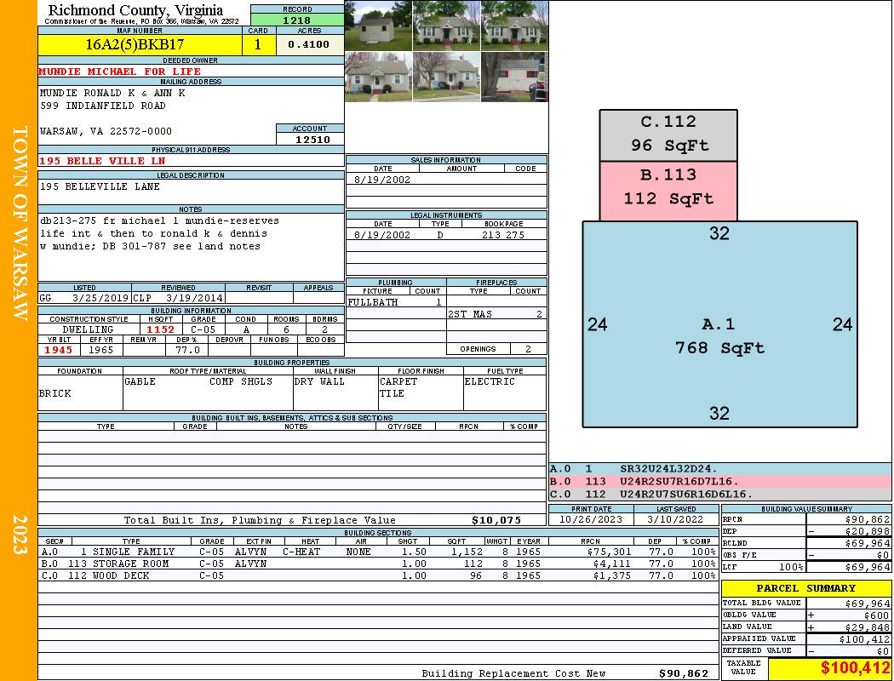Screen dimensions: 894x681
Task: Click sales date 8/19/2002 in Sales Information
Action: 382,180
